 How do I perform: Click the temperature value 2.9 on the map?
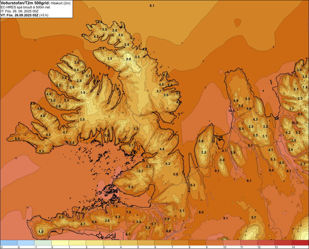pyautogui.click(x=251, y=127)
